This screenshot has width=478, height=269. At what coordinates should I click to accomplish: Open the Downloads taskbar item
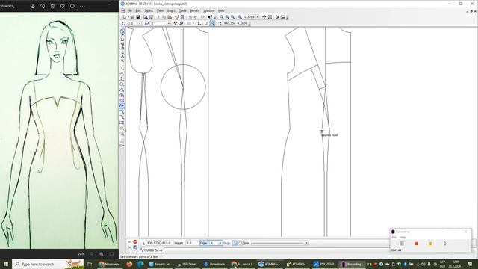coord(214,264)
